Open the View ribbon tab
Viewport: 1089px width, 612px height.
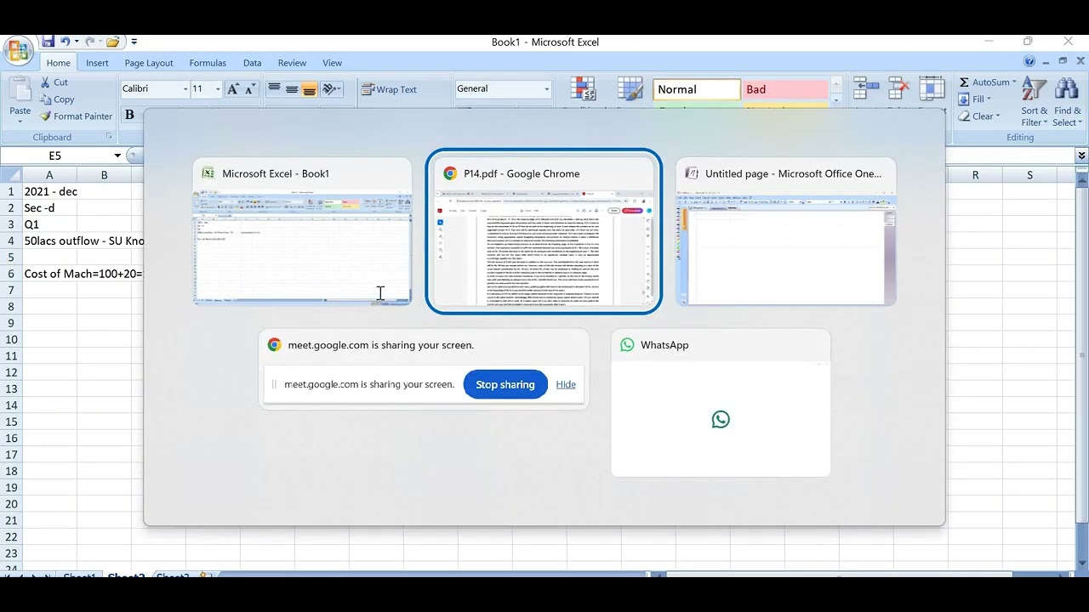tap(332, 63)
